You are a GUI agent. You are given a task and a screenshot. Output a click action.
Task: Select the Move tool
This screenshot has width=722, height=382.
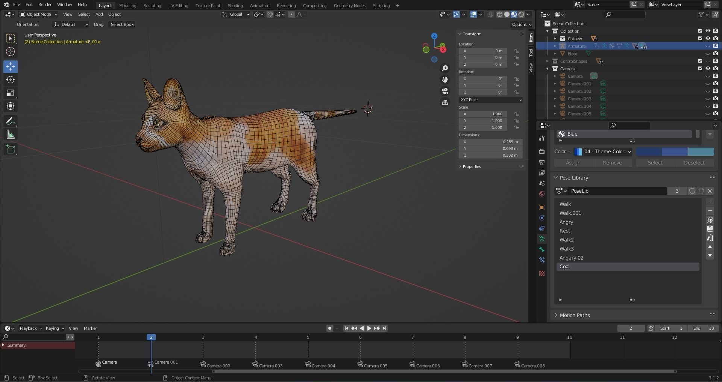pos(11,66)
